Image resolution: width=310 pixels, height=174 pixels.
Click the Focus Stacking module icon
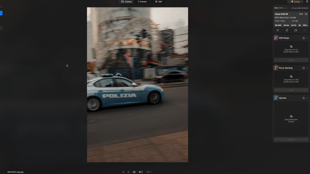point(276,68)
